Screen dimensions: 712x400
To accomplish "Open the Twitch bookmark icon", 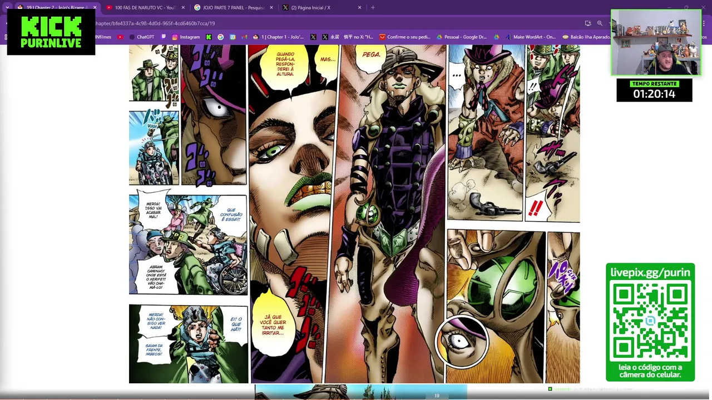I will pos(164,37).
